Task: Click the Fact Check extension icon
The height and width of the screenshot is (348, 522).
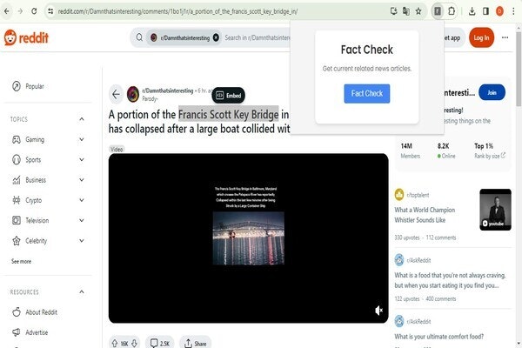Action: point(438,11)
